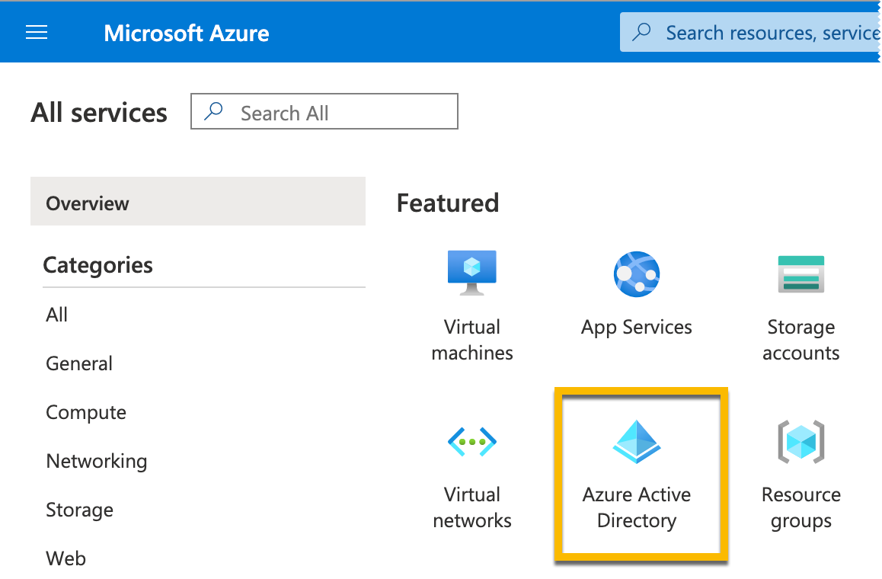
Task: Select the General category
Action: [x=79, y=363]
